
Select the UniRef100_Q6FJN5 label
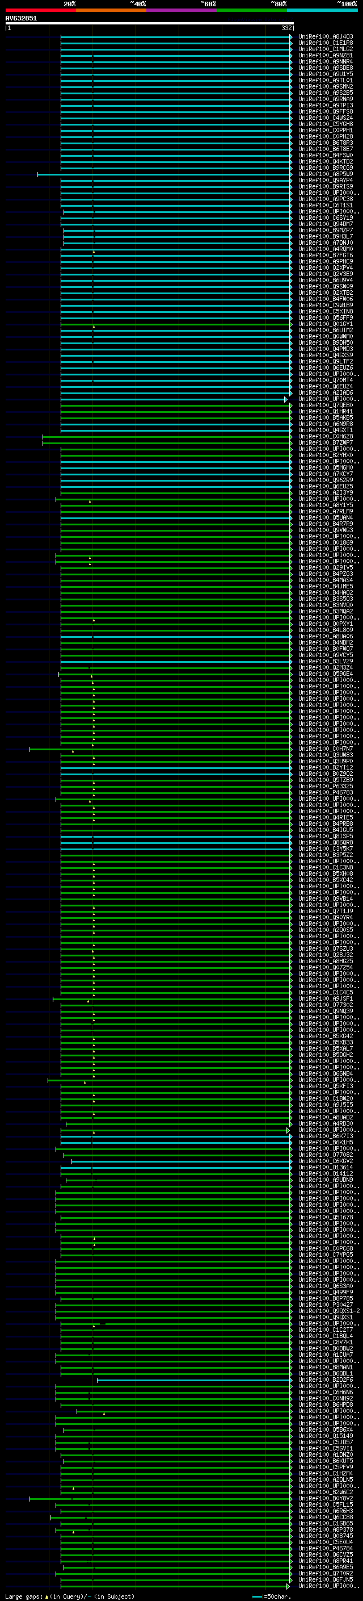326,1581
